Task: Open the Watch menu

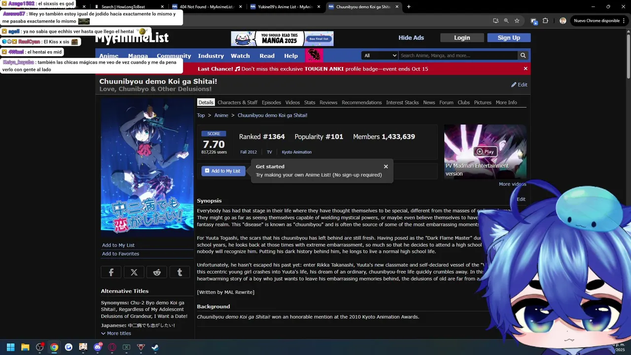Action: click(x=240, y=56)
